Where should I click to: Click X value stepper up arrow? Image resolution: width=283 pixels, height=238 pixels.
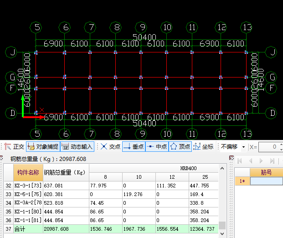[x=281, y=145]
